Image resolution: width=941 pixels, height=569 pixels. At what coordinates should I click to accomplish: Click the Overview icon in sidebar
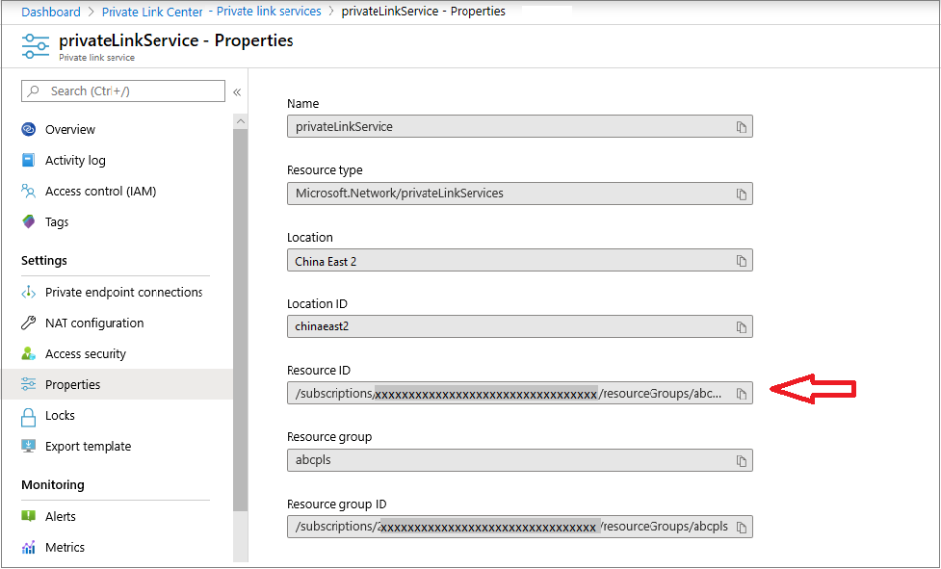click(29, 130)
